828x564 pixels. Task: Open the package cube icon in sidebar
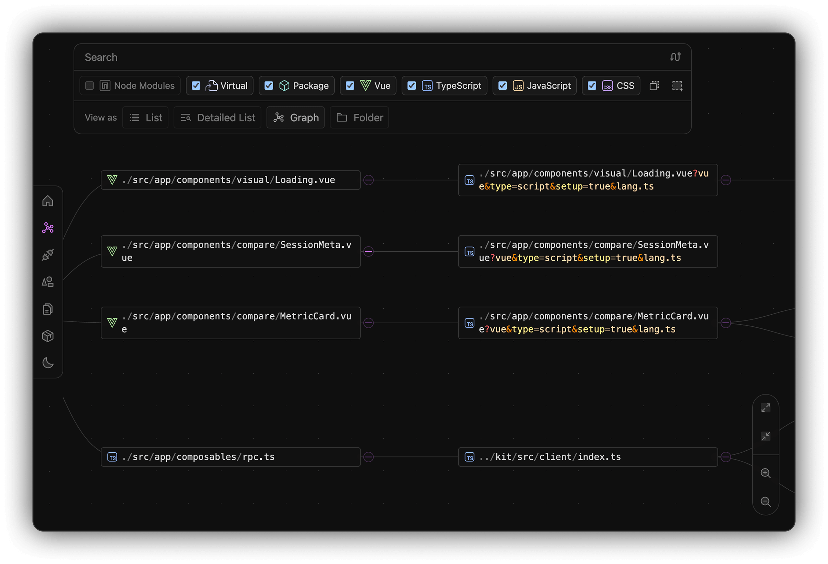tap(48, 336)
